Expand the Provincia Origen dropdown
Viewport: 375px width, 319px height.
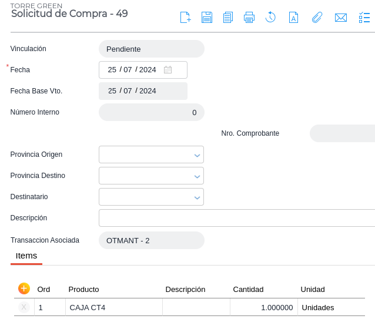click(x=197, y=155)
